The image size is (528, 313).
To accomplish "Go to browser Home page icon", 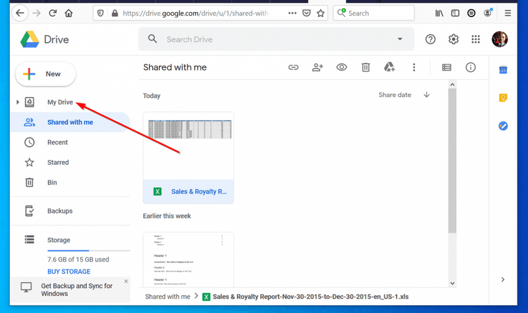I will (x=69, y=13).
